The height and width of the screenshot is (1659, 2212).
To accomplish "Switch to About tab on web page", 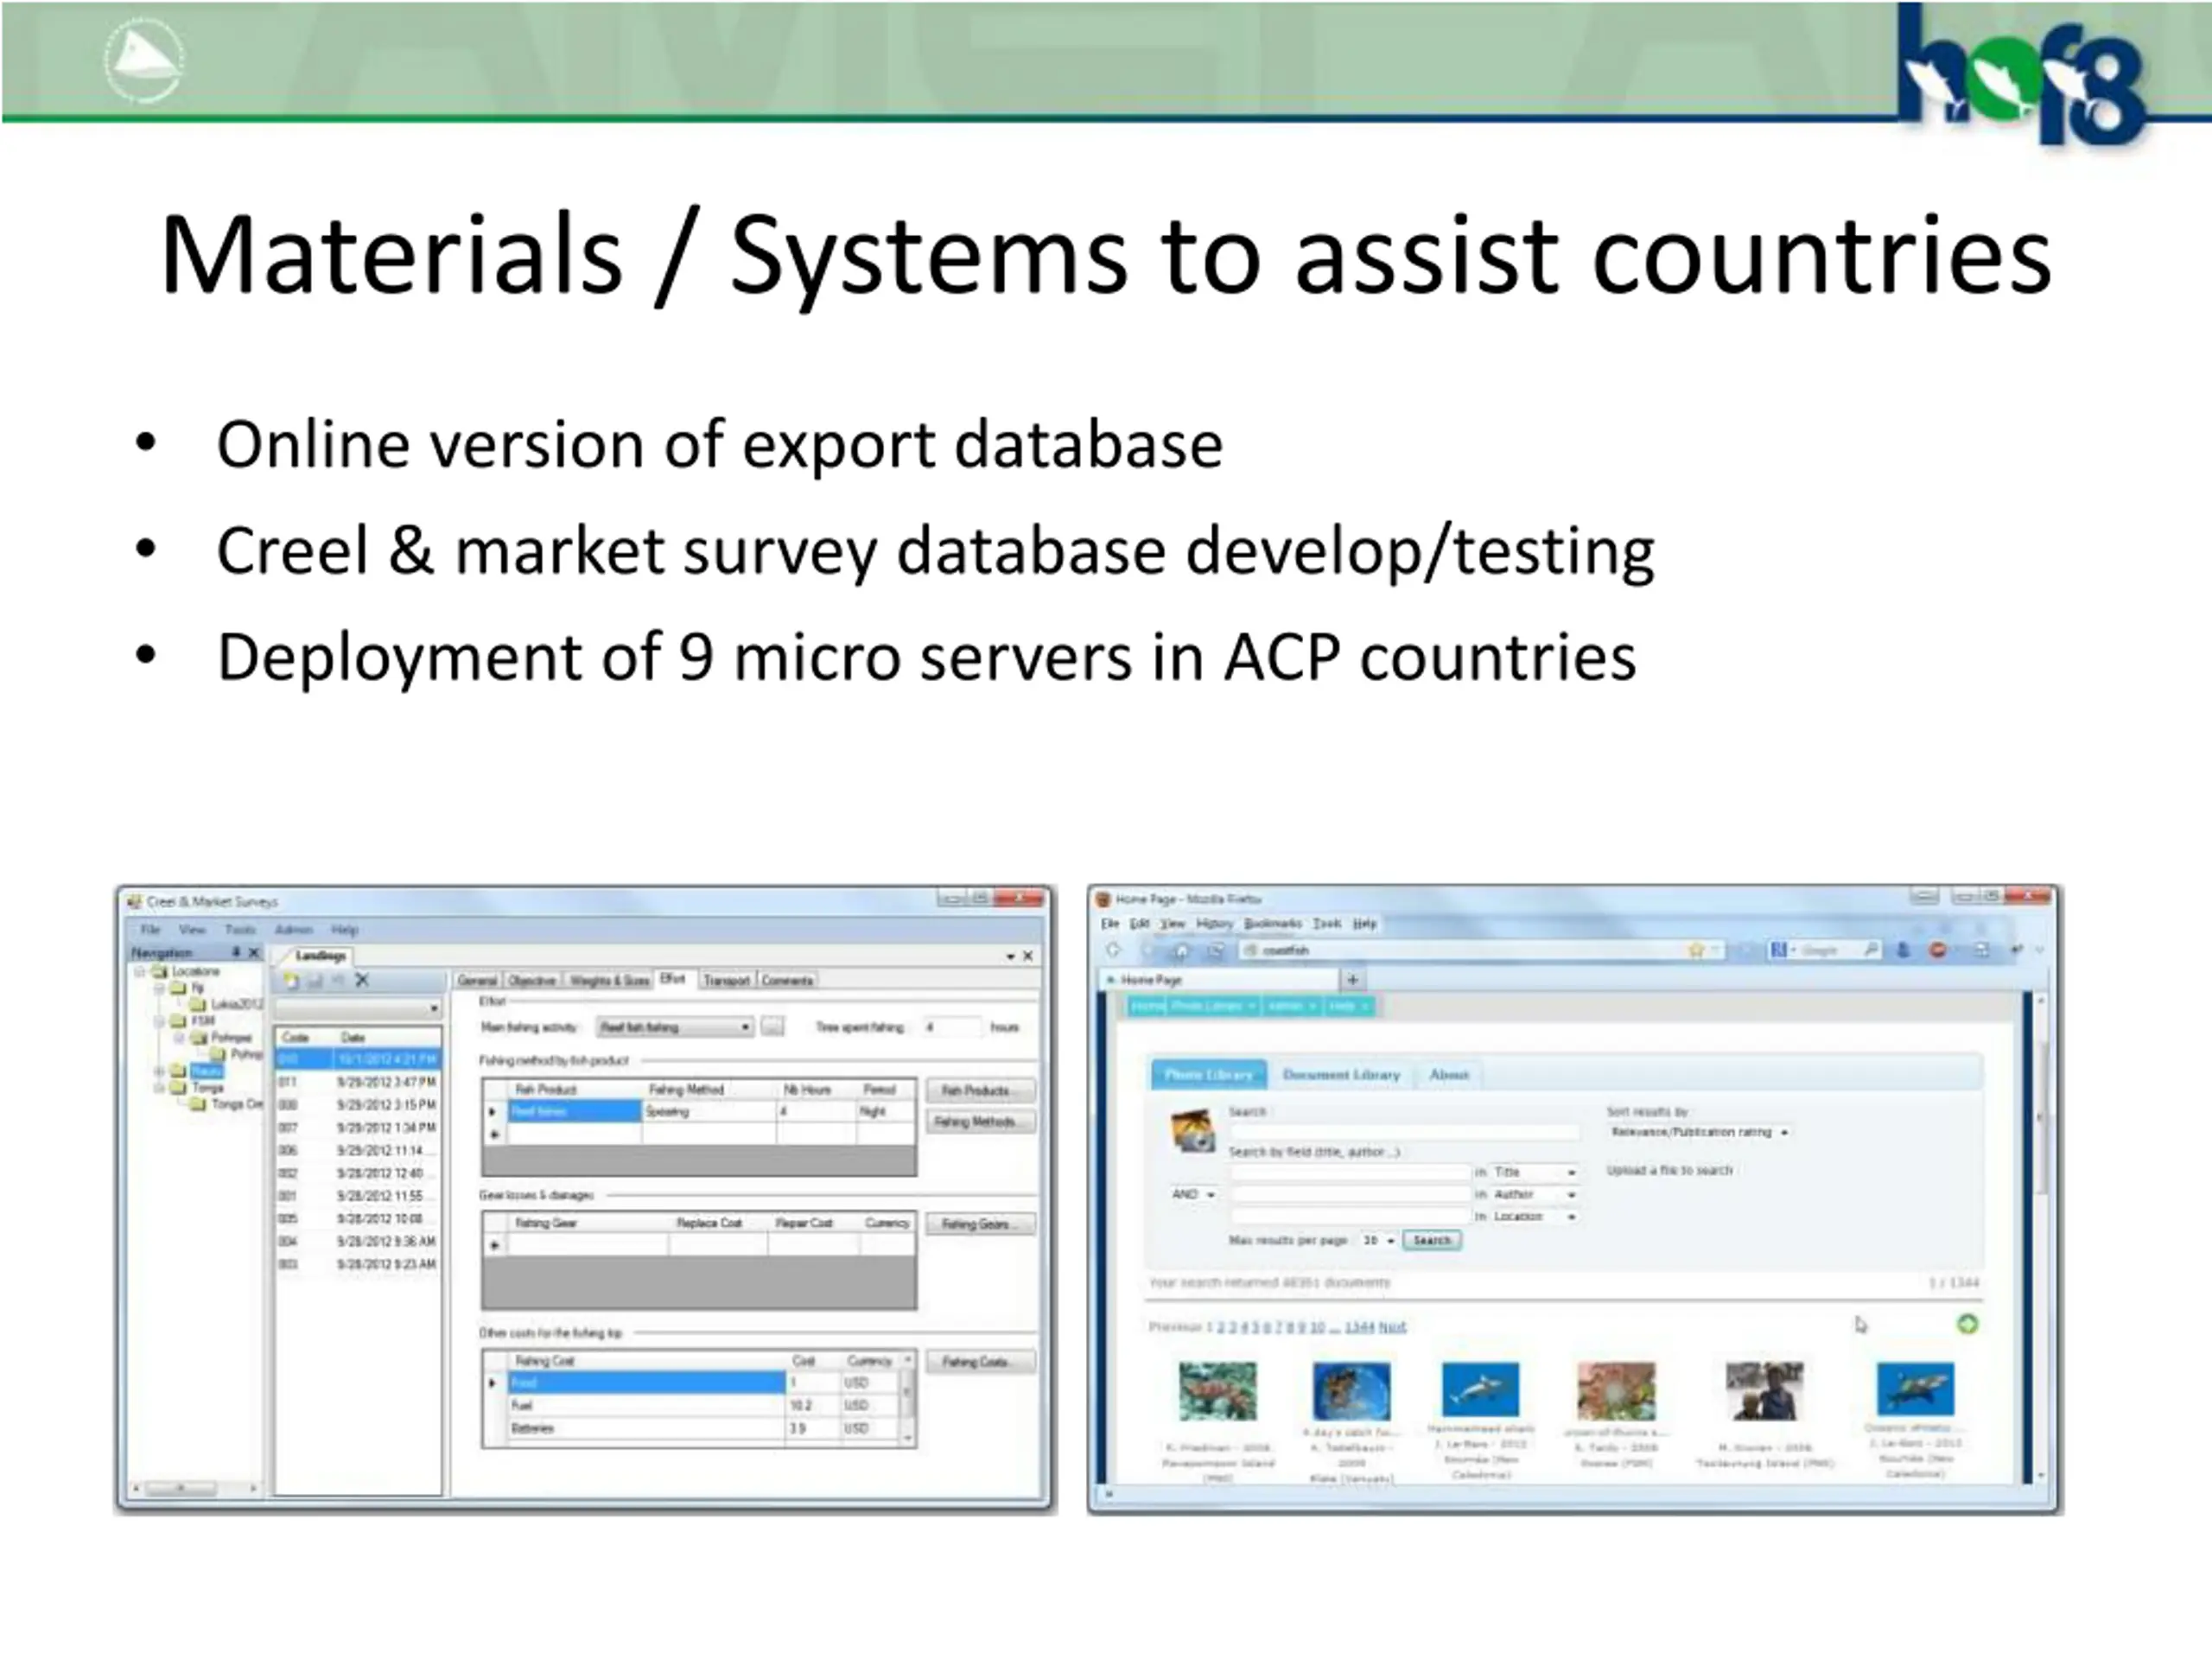I will point(1449,1075).
